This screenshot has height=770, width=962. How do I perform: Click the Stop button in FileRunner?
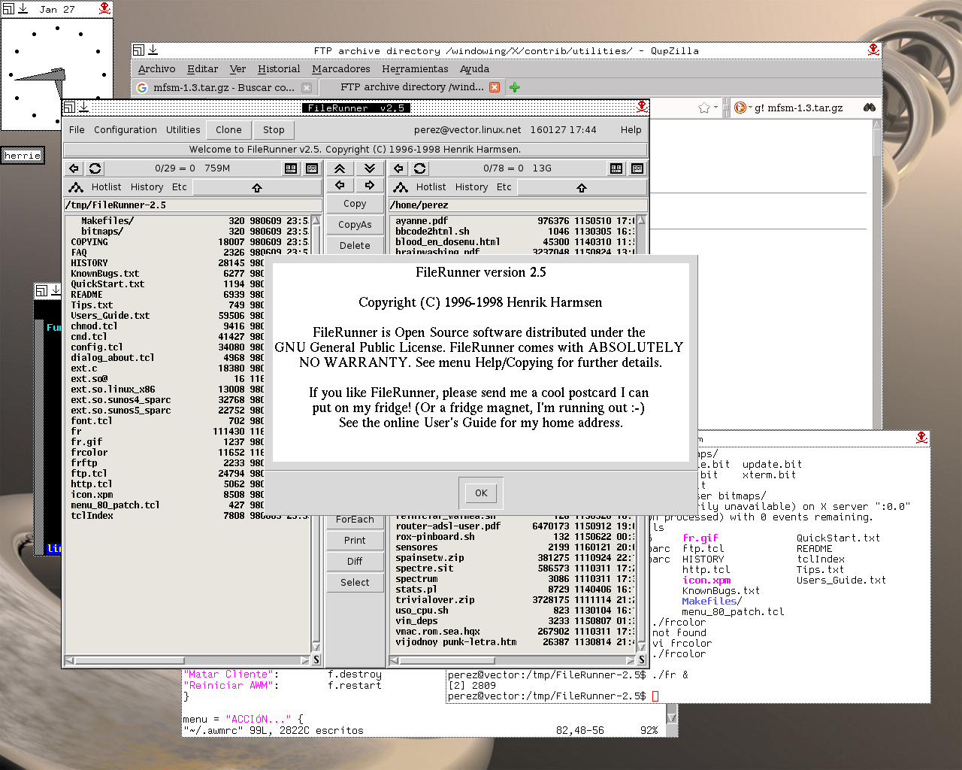tap(274, 130)
